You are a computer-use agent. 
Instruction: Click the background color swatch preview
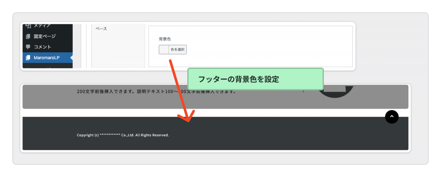(164, 50)
